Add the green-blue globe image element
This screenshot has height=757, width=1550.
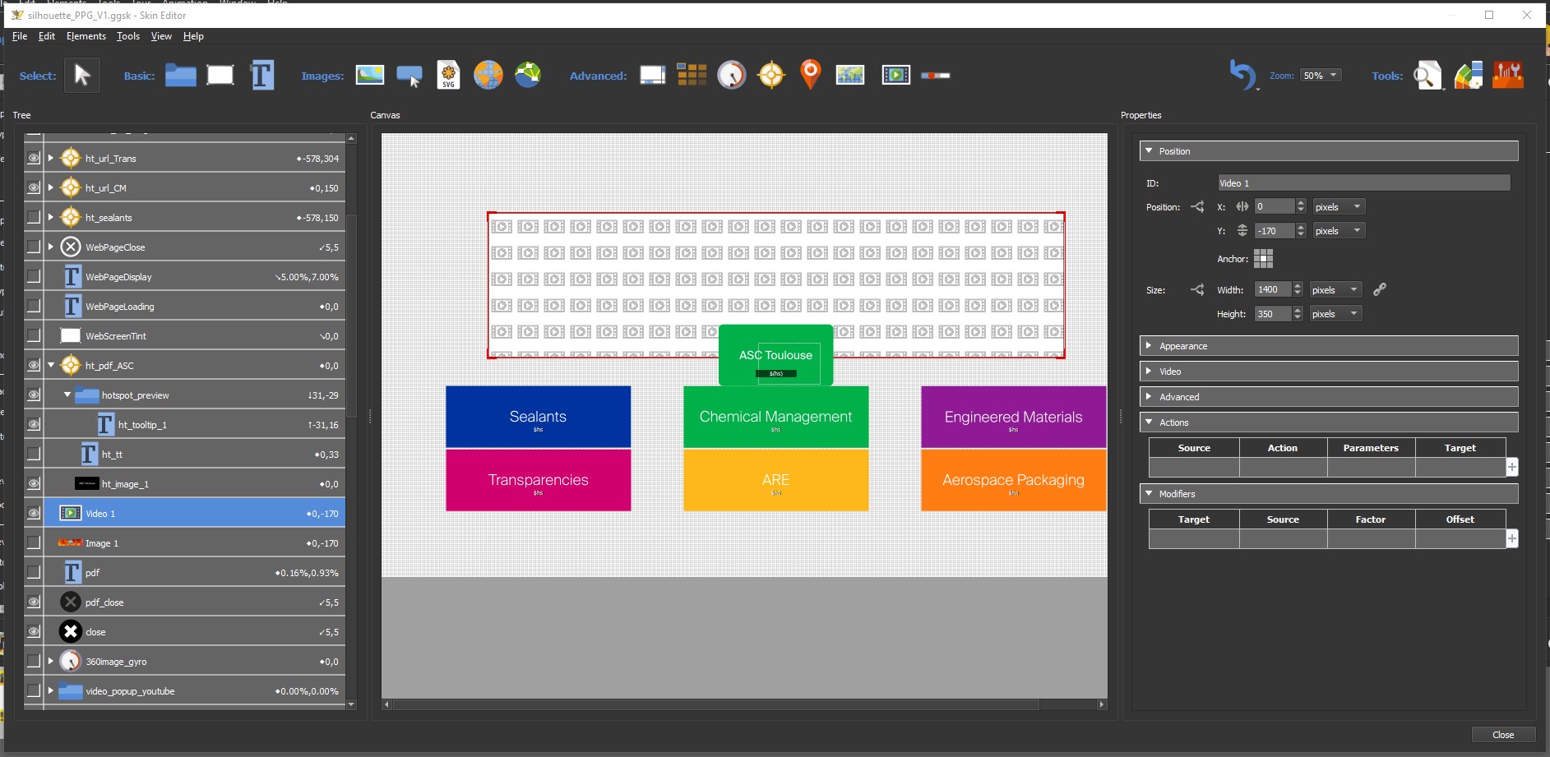528,76
